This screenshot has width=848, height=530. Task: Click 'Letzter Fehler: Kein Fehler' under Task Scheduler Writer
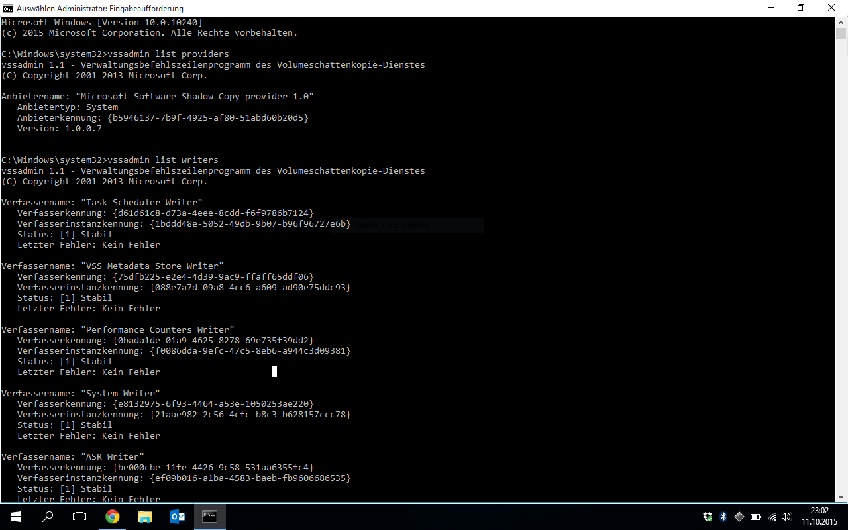pyautogui.click(x=89, y=244)
